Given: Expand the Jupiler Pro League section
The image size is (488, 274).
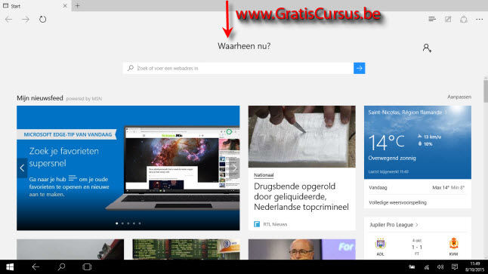Looking at the screenshot, I should 394,224.
